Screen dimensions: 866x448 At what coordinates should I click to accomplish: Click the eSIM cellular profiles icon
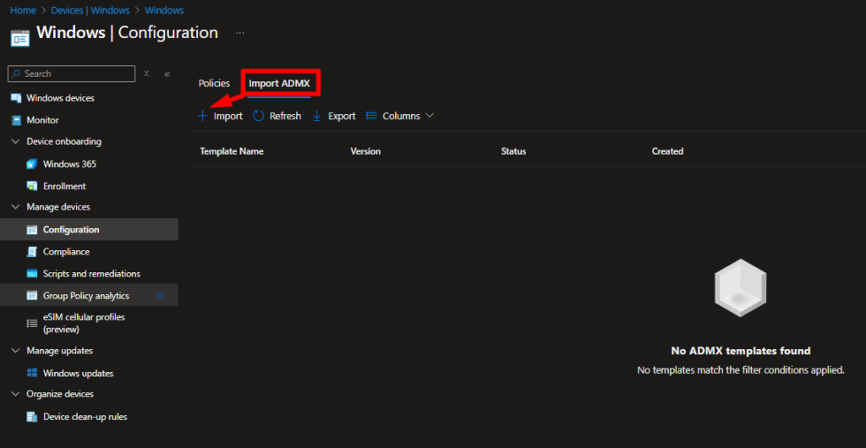(x=33, y=324)
